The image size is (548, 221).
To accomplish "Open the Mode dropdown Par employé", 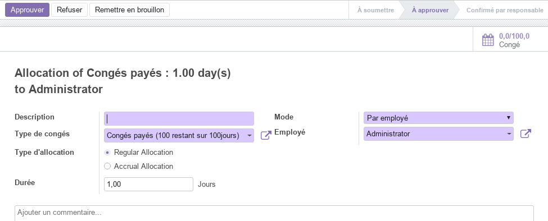I will [438, 118].
